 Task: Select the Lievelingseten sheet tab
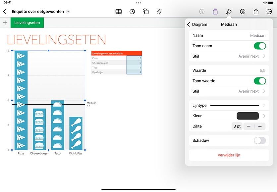(x=27, y=23)
